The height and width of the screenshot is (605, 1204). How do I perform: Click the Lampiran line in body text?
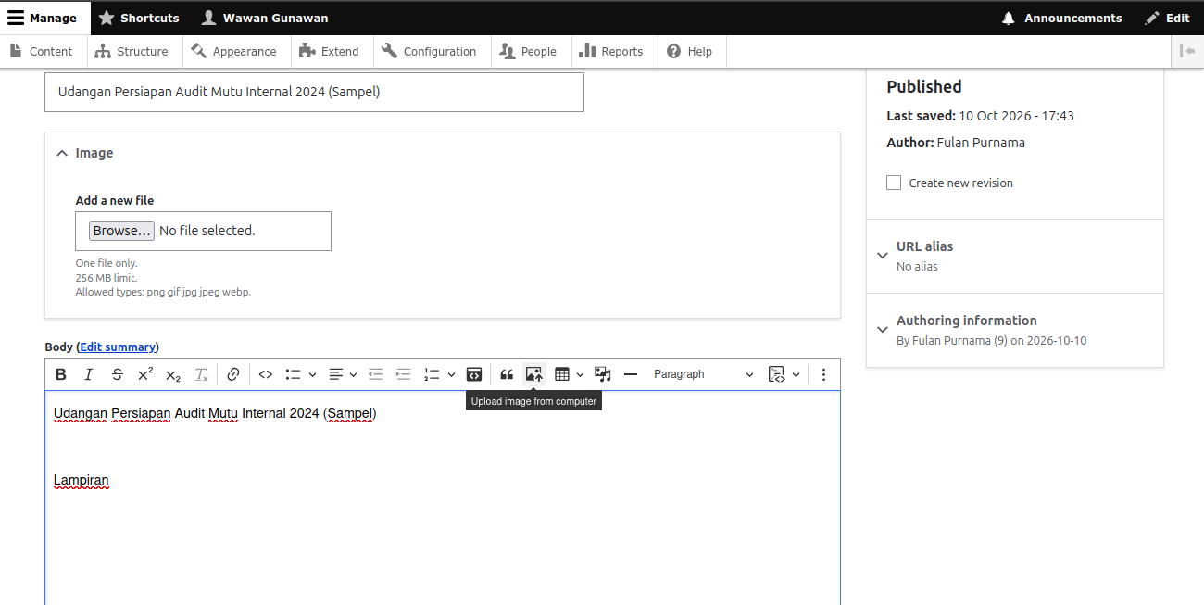[82, 480]
